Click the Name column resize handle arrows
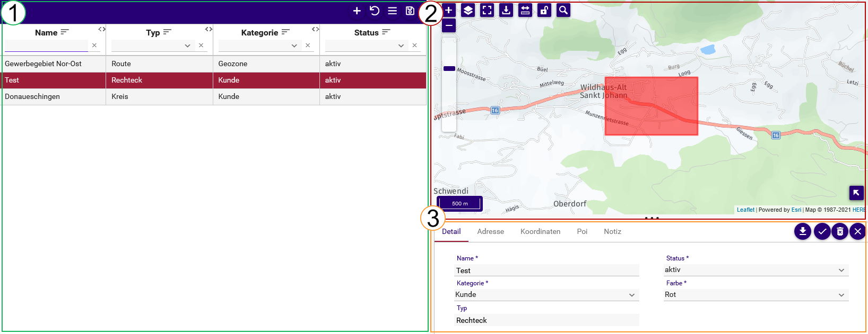 pyautogui.click(x=102, y=29)
